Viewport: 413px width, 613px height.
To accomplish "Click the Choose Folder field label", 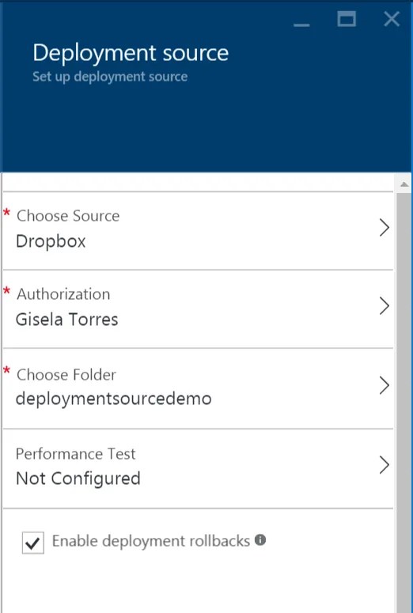I will tap(66, 375).
